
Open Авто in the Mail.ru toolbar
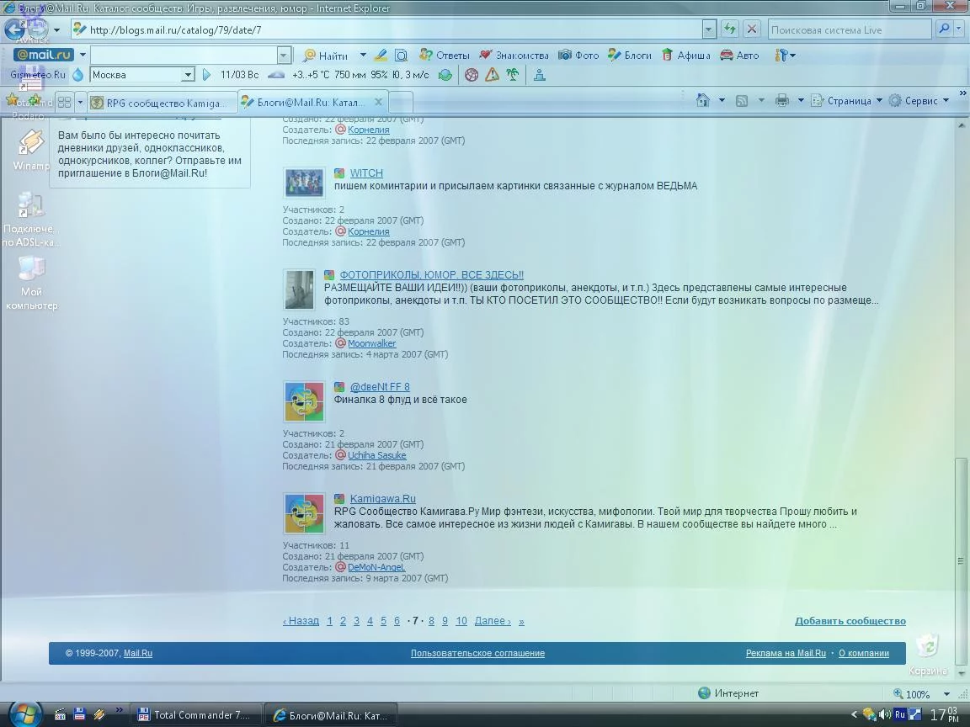click(x=739, y=56)
